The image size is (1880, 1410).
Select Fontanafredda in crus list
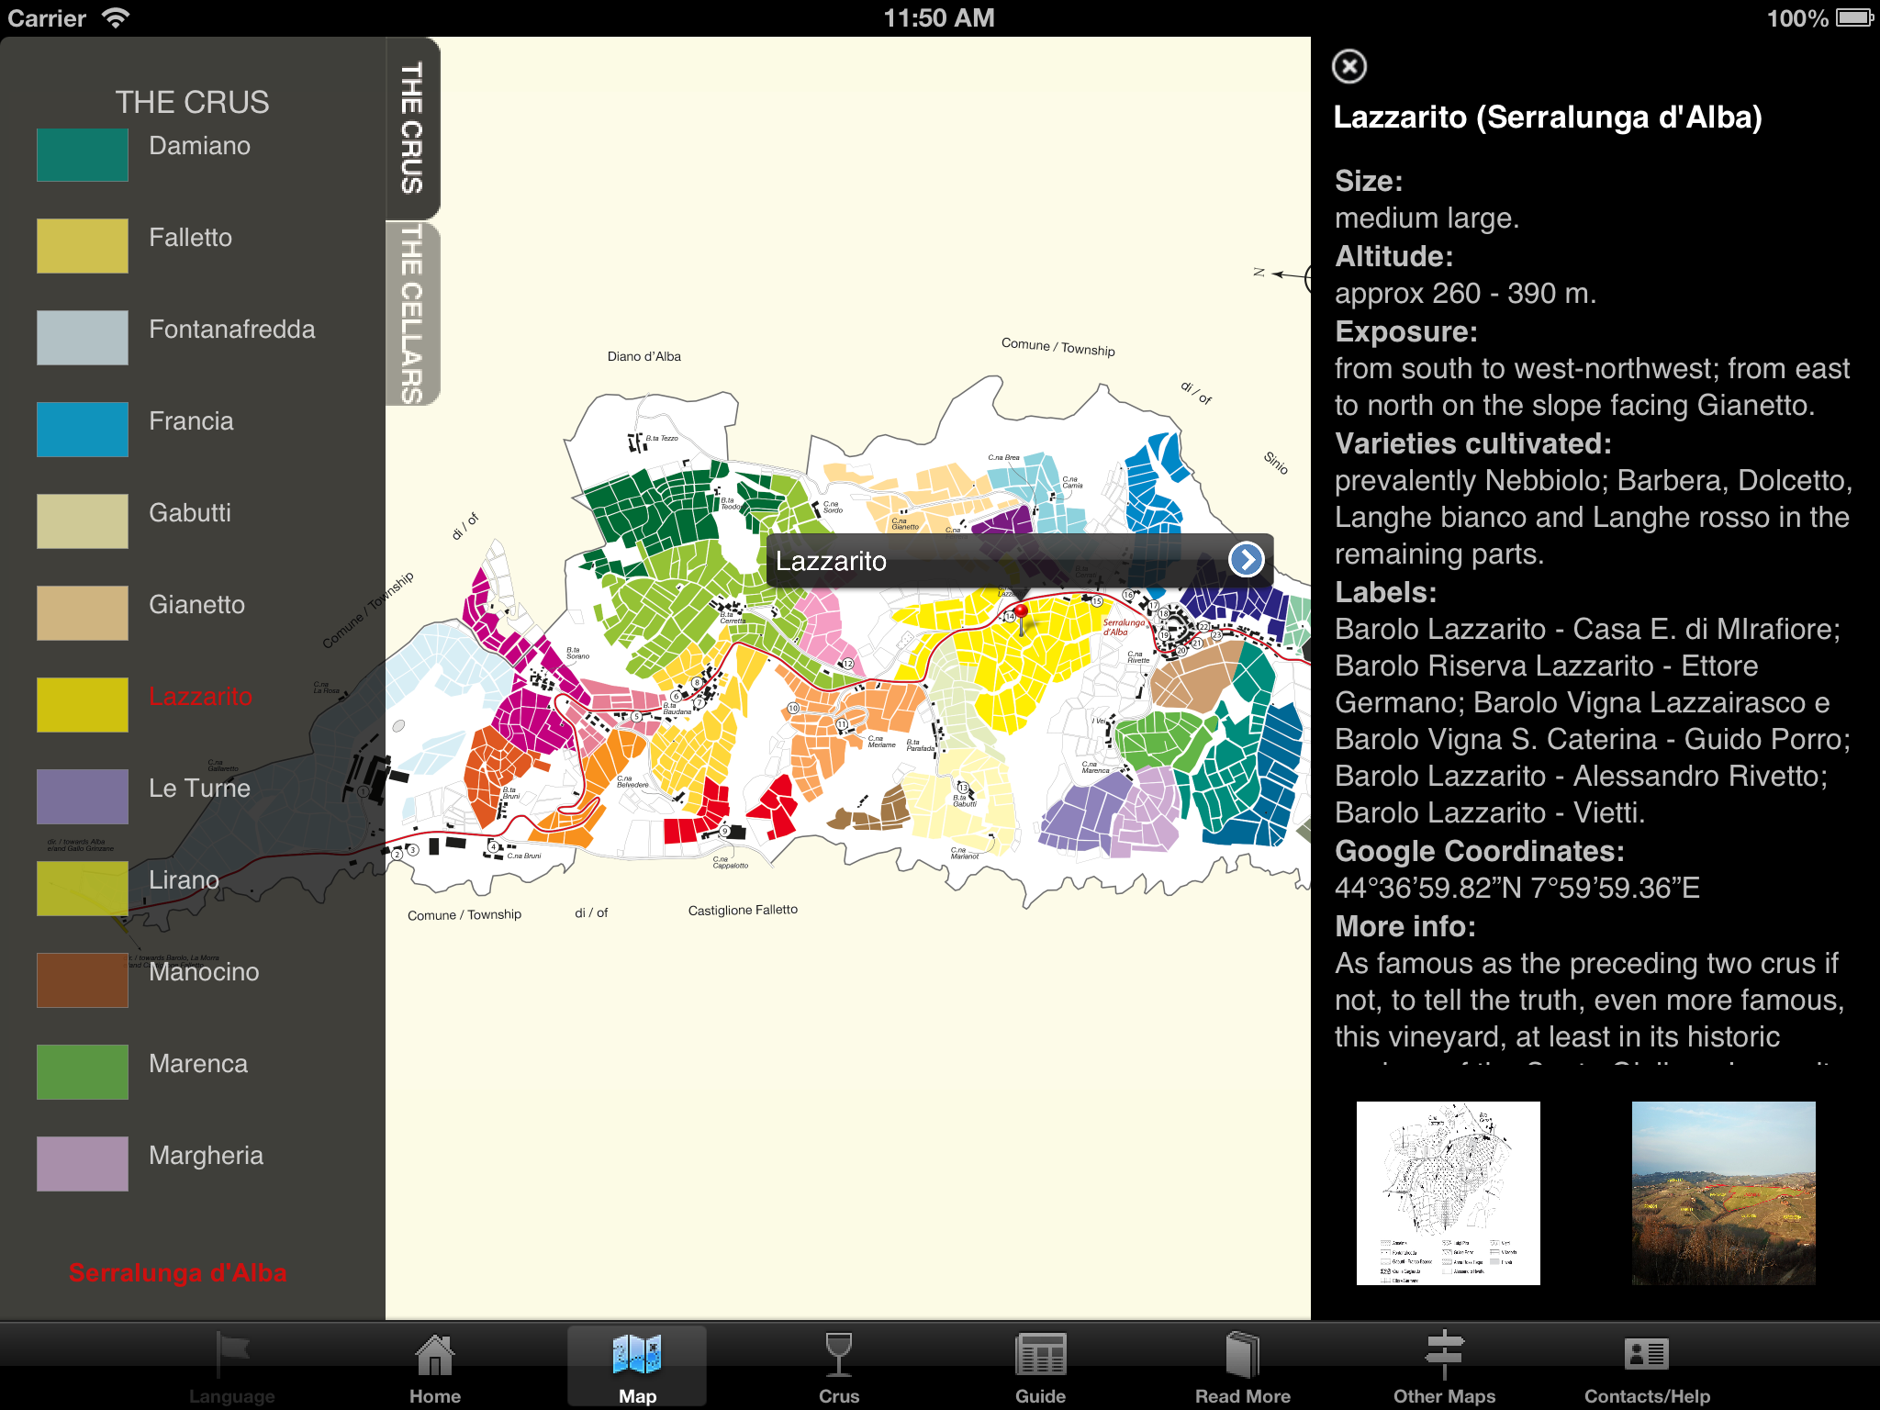231,330
